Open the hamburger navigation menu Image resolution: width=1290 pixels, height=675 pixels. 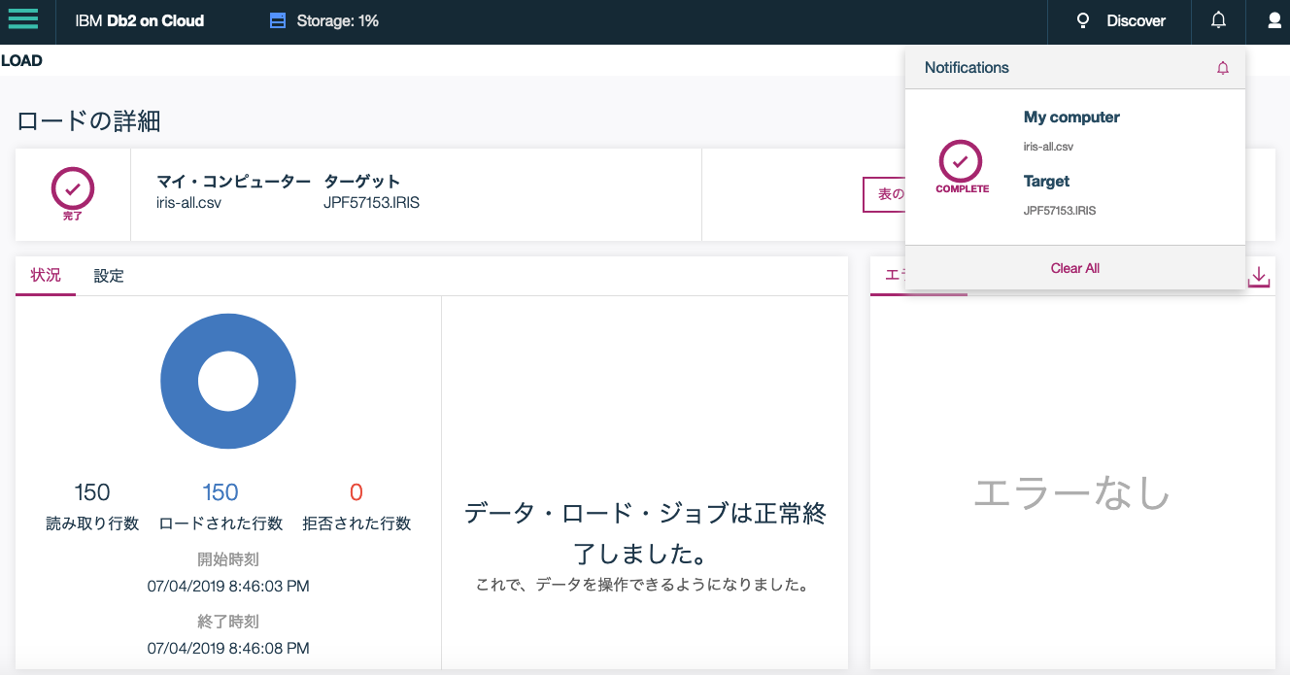23,19
